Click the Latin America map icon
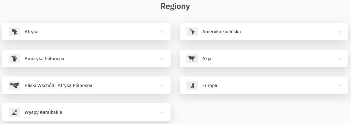 coord(192,31)
